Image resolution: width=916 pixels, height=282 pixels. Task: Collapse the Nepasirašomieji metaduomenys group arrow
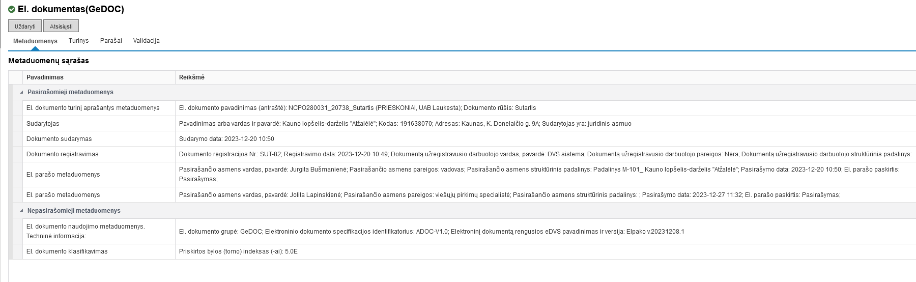coord(21,211)
